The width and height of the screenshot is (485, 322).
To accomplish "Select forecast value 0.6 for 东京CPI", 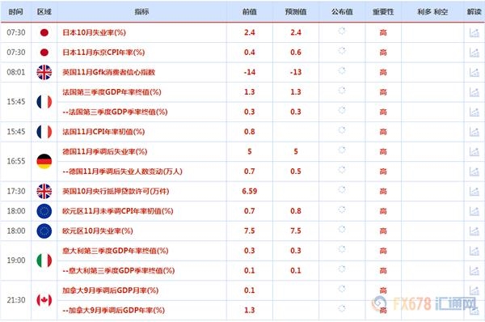I will (296, 53).
